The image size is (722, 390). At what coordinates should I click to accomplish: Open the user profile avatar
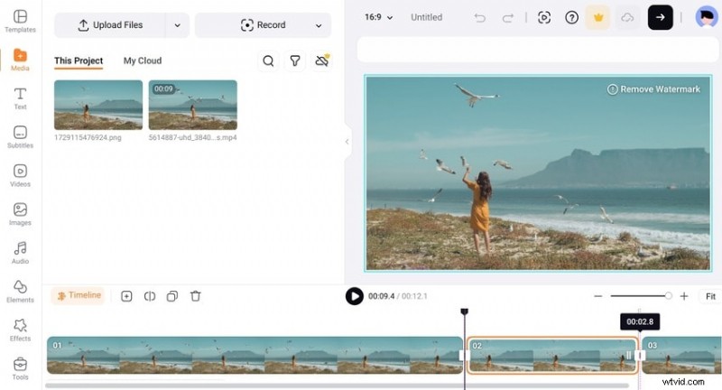707,17
